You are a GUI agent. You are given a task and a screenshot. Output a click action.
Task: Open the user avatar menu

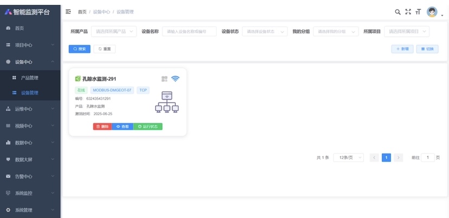(432, 11)
